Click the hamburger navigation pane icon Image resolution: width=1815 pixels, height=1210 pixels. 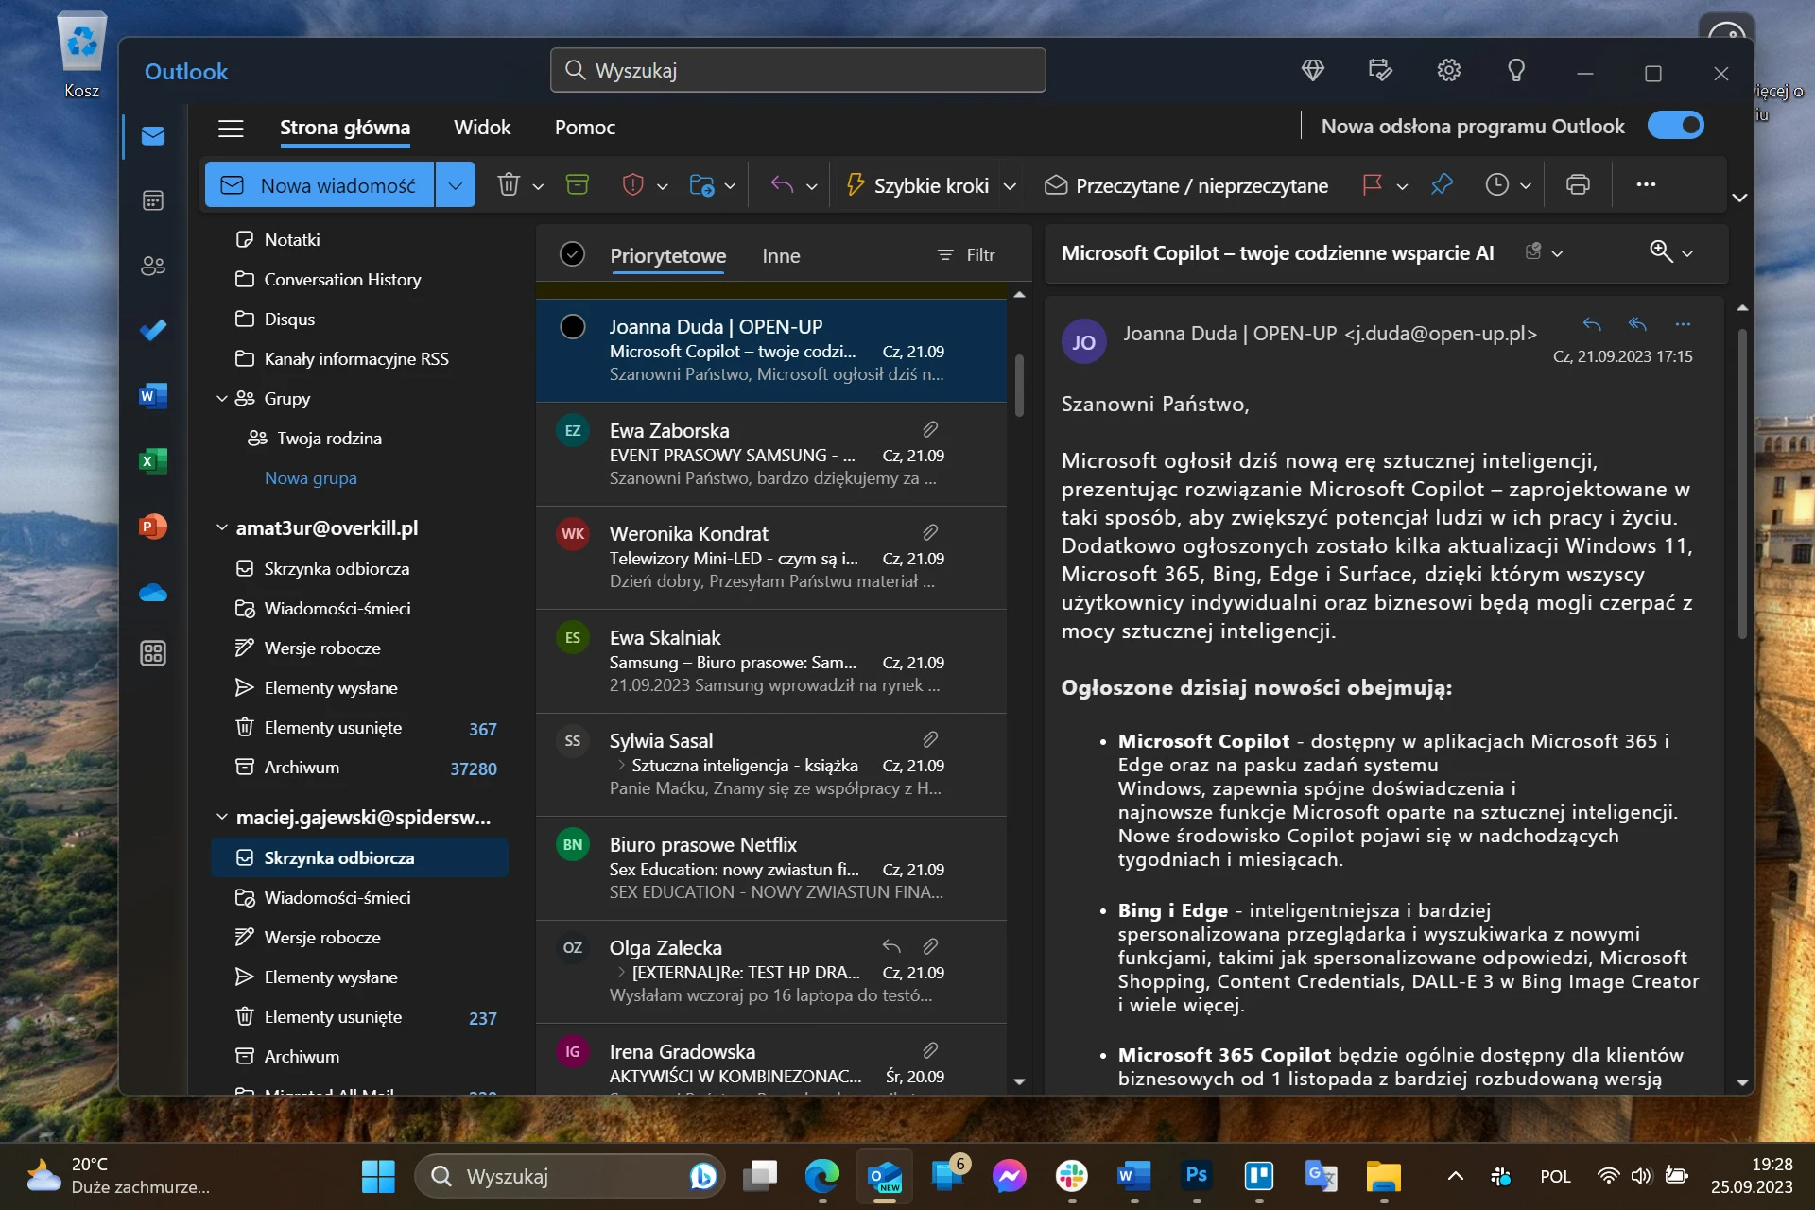coord(231,128)
